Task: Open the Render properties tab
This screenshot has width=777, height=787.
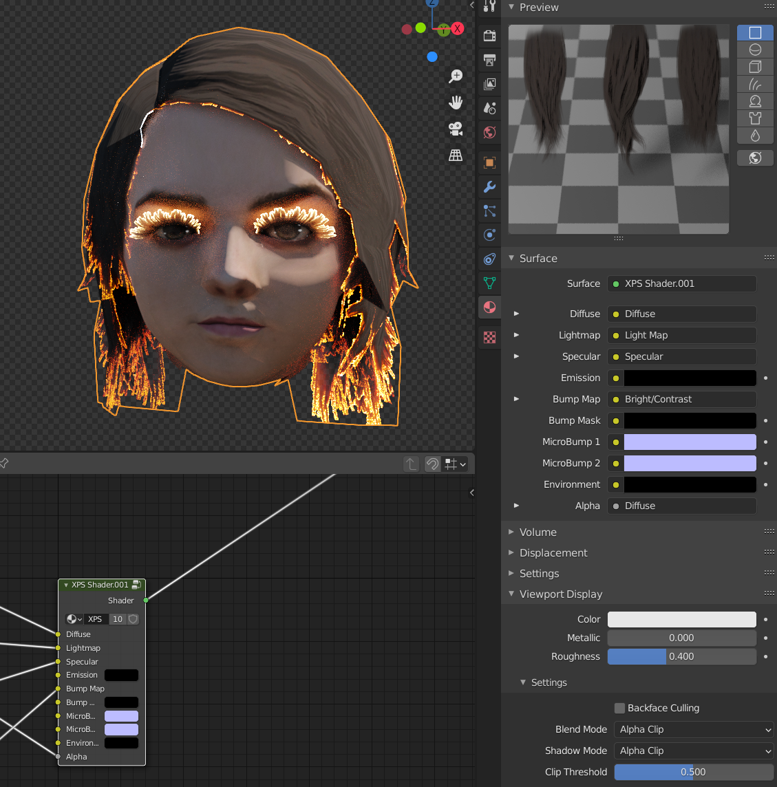Action: click(490, 36)
